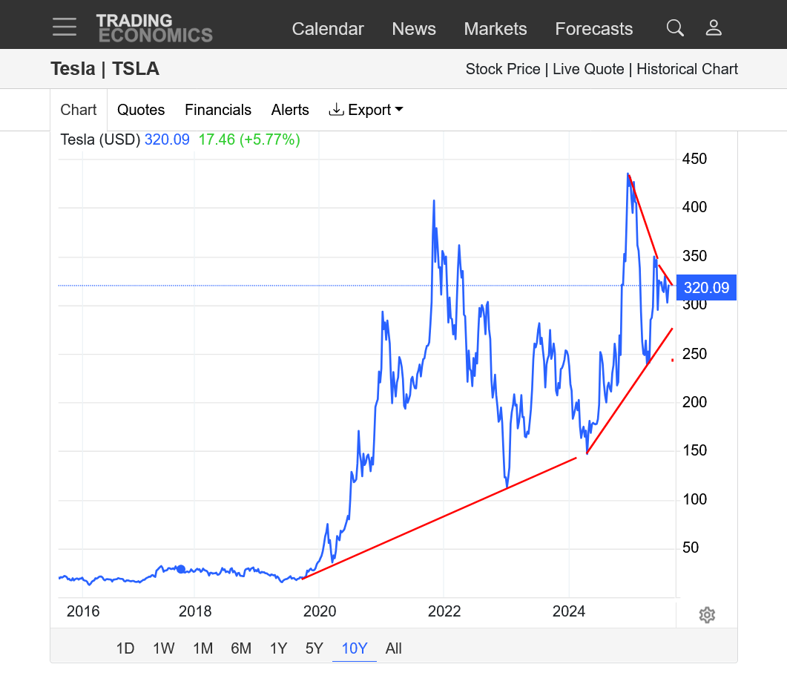Switch to the Financials tab

[218, 110]
